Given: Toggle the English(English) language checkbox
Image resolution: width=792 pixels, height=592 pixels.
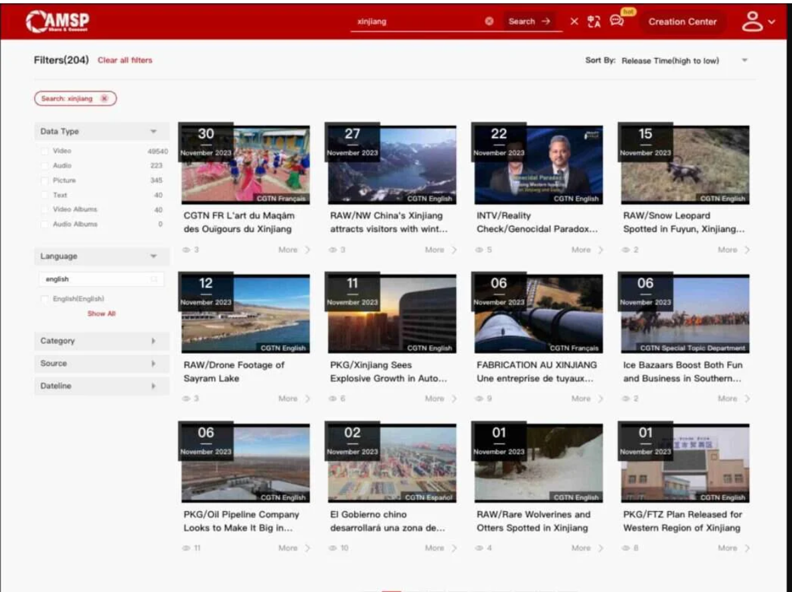Looking at the screenshot, I should click(x=44, y=299).
